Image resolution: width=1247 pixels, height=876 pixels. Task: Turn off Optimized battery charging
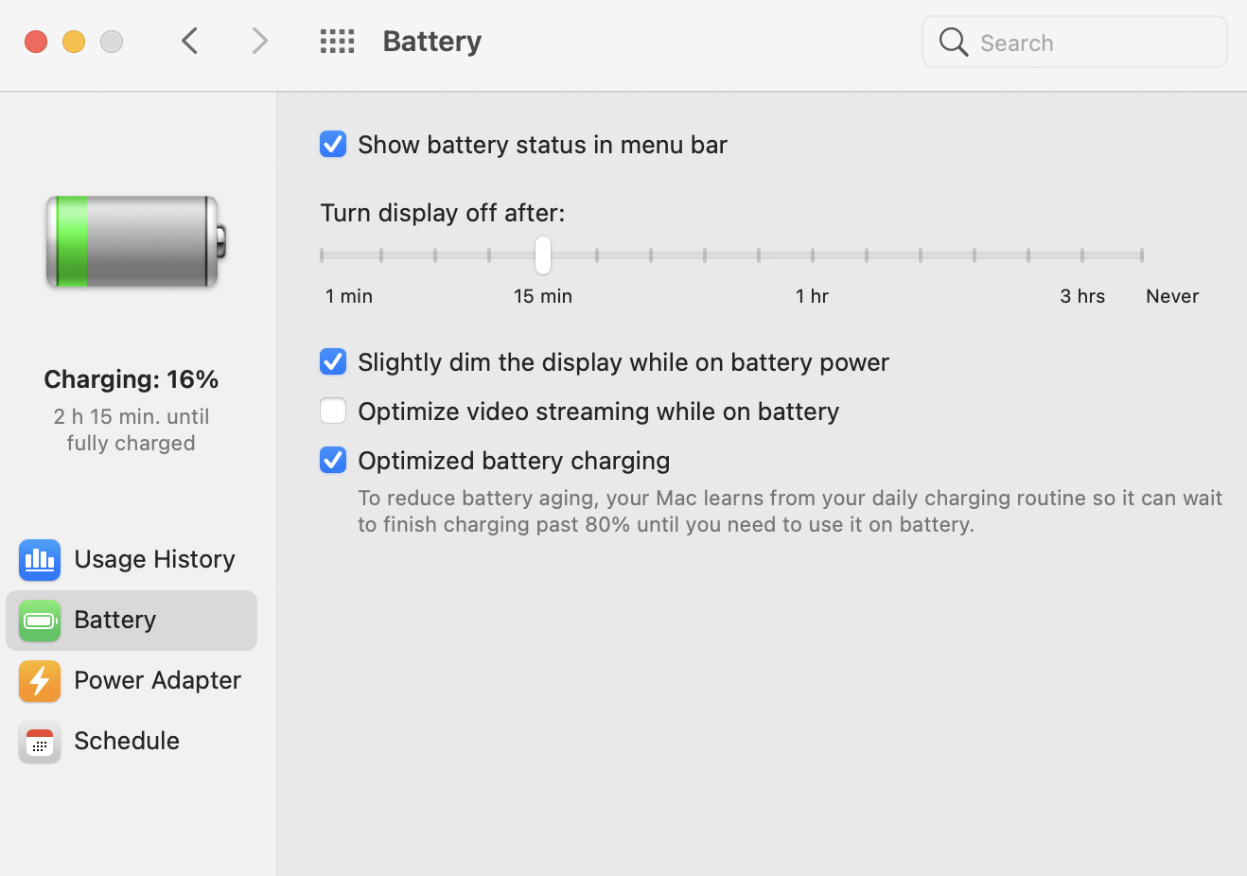[x=333, y=460]
